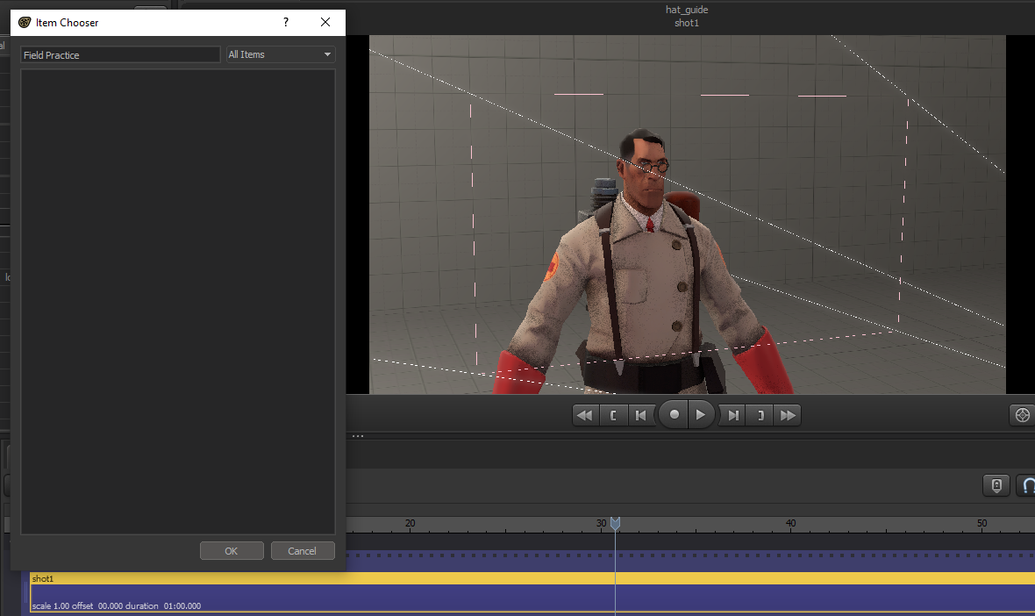Go to the clip end bracket button
Image resolution: width=1035 pixels, height=616 pixels.
(760, 415)
